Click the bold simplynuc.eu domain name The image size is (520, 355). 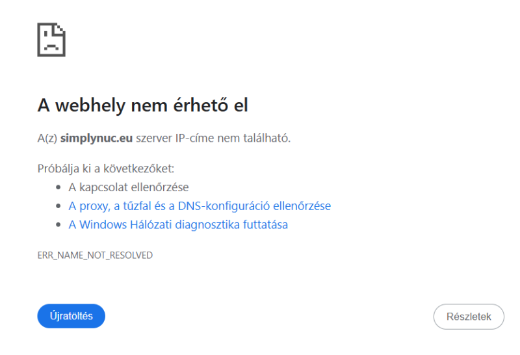(97, 138)
